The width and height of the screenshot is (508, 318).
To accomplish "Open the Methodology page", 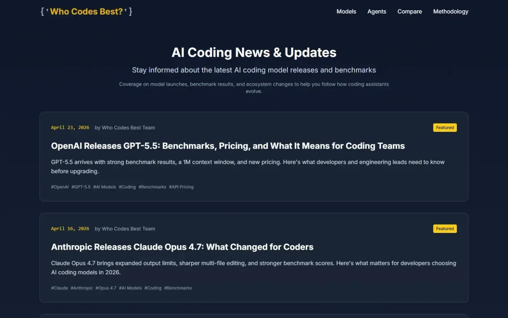I will pos(451,12).
